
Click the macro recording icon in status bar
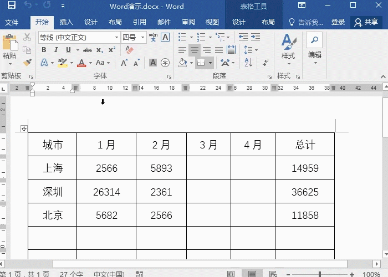point(139,274)
